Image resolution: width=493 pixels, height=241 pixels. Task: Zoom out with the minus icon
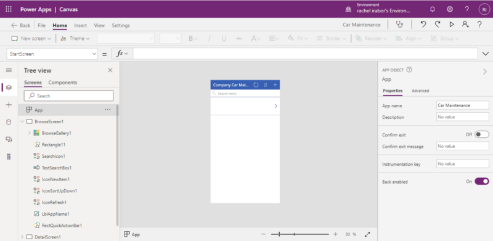tap(264, 234)
